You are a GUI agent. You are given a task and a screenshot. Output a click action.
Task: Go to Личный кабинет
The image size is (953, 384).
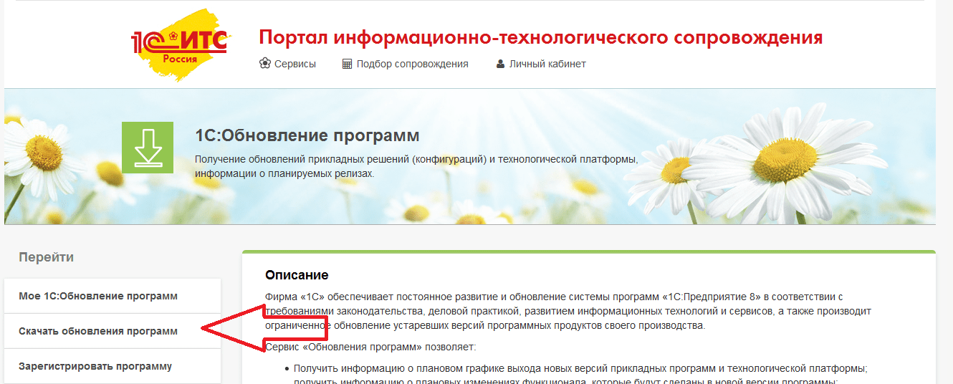tap(547, 64)
